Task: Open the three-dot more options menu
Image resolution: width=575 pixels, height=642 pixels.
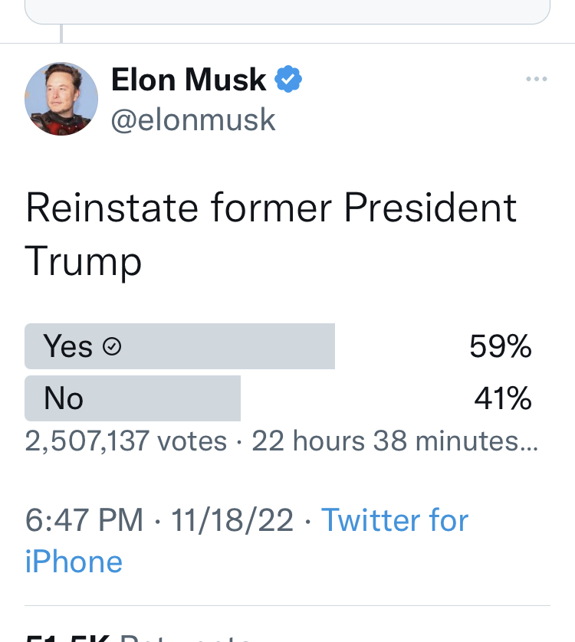Action: click(537, 80)
